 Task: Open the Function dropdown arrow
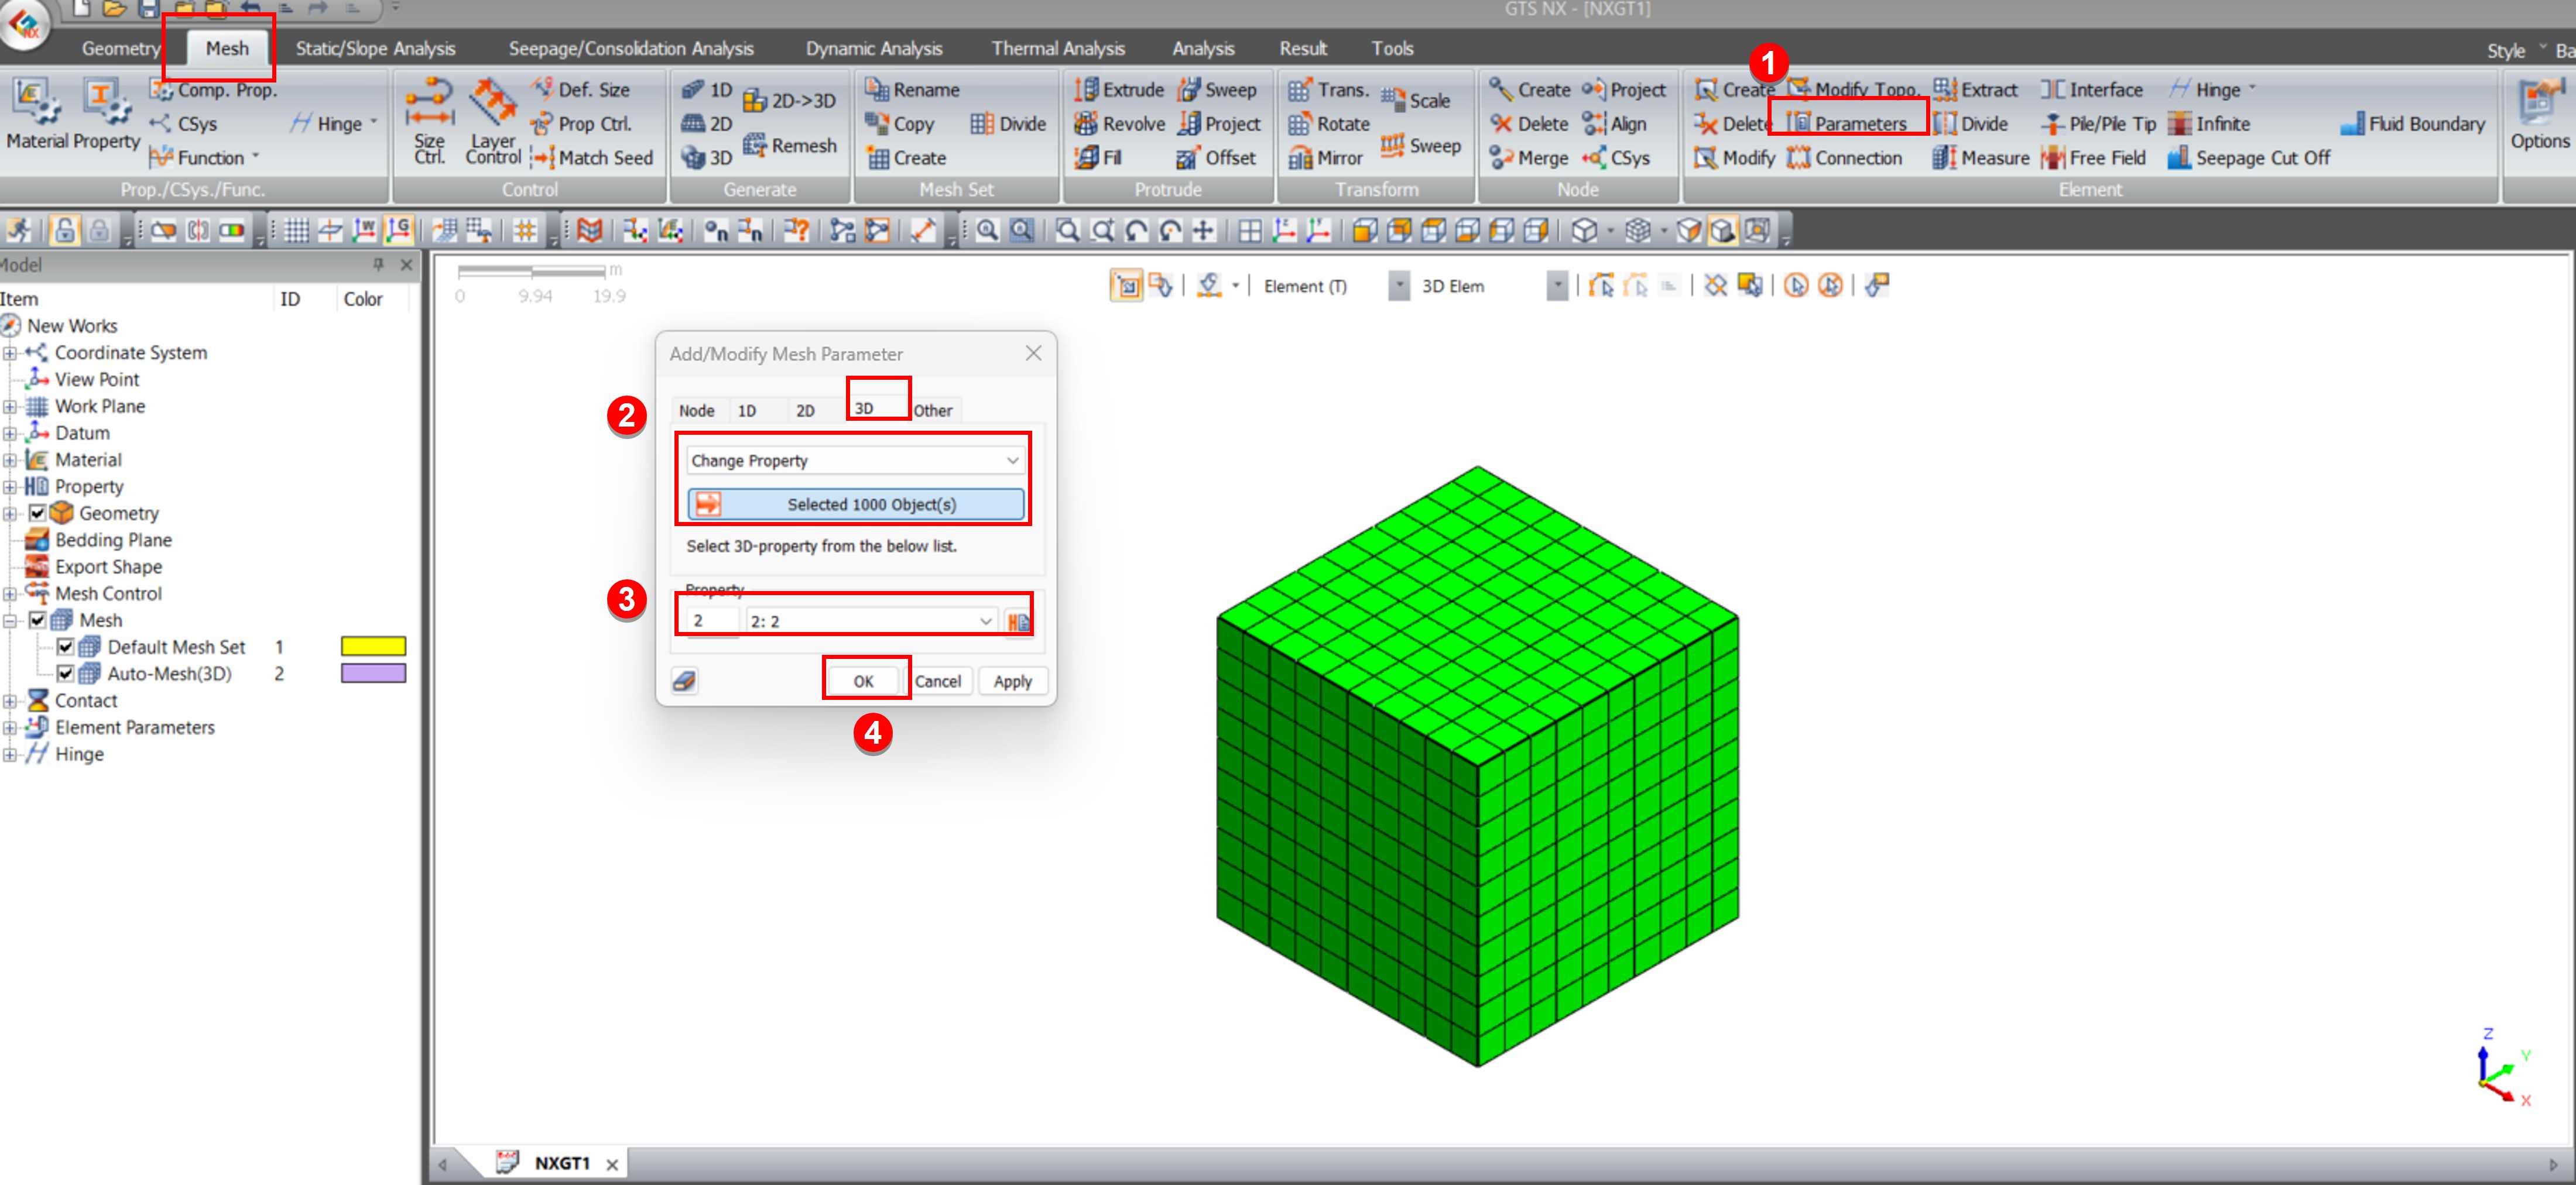[x=256, y=157]
